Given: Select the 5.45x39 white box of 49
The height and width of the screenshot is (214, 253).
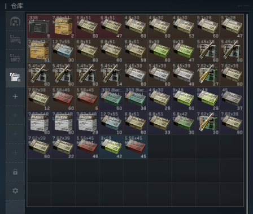Looking at the screenshot, I should [x=184, y=75].
